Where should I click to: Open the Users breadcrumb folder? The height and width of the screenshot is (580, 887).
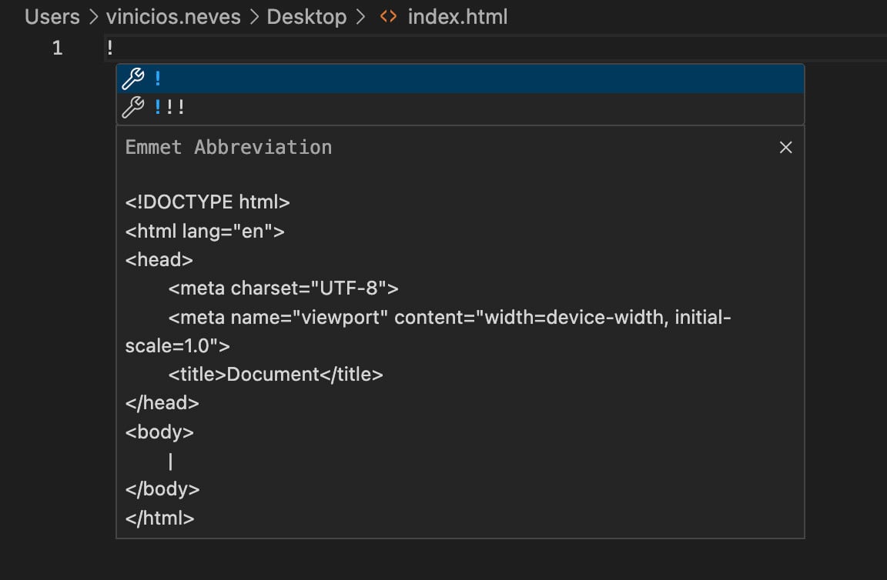click(52, 17)
